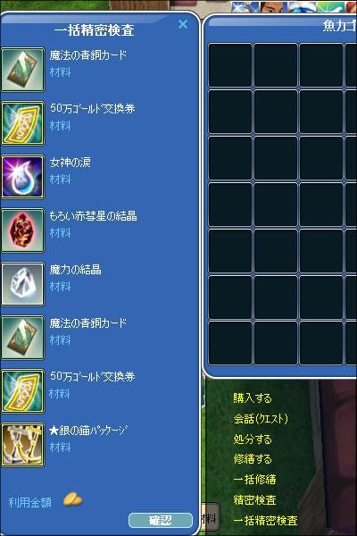Click the 女神の涙 item name text
Image resolution: width=357 pixels, height=536 pixels.
coord(71,163)
